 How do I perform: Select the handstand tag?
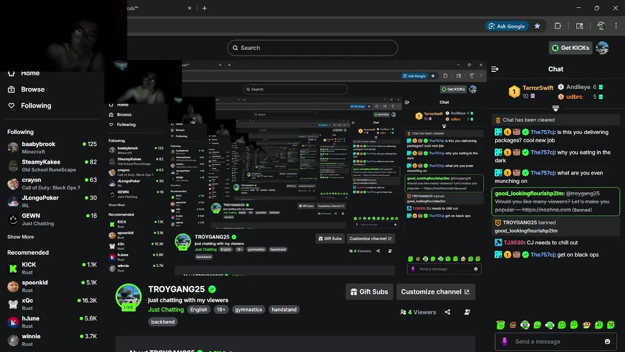click(x=284, y=309)
